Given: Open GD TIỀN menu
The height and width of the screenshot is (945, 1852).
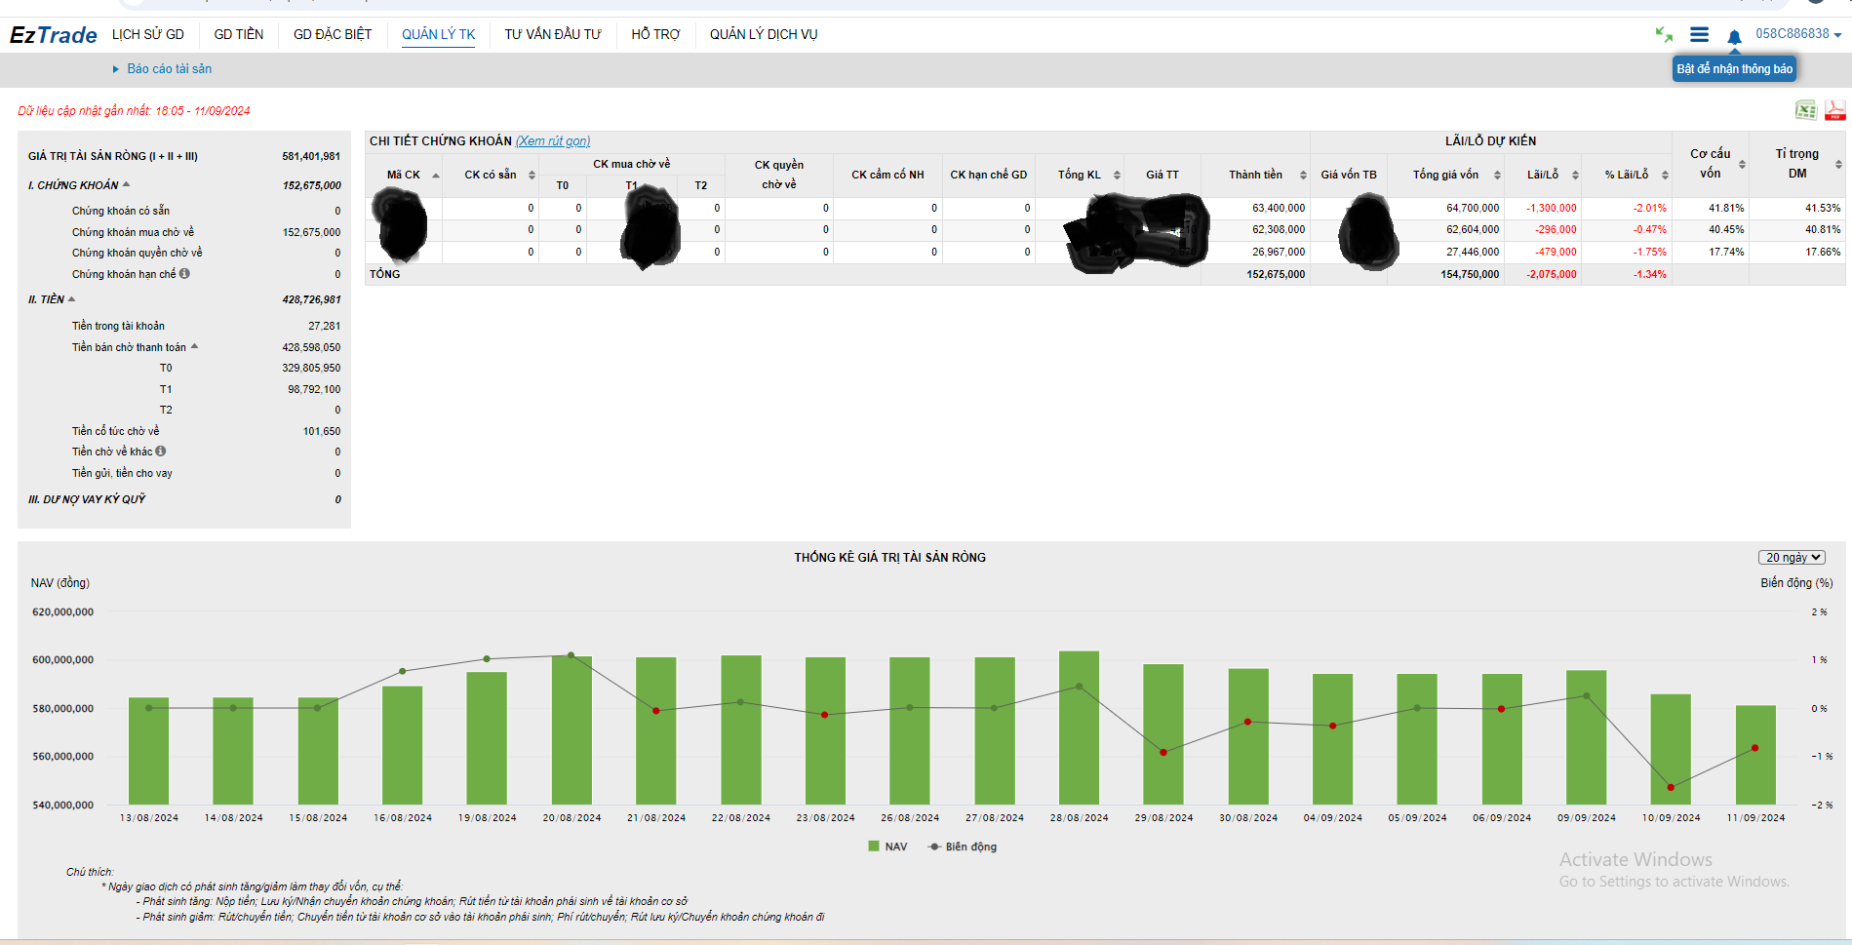Looking at the screenshot, I should coord(239,34).
